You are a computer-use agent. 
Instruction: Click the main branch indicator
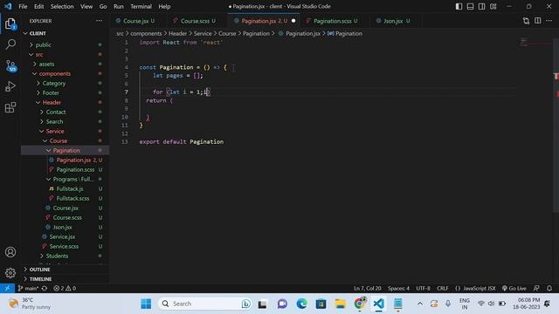pos(28,288)
